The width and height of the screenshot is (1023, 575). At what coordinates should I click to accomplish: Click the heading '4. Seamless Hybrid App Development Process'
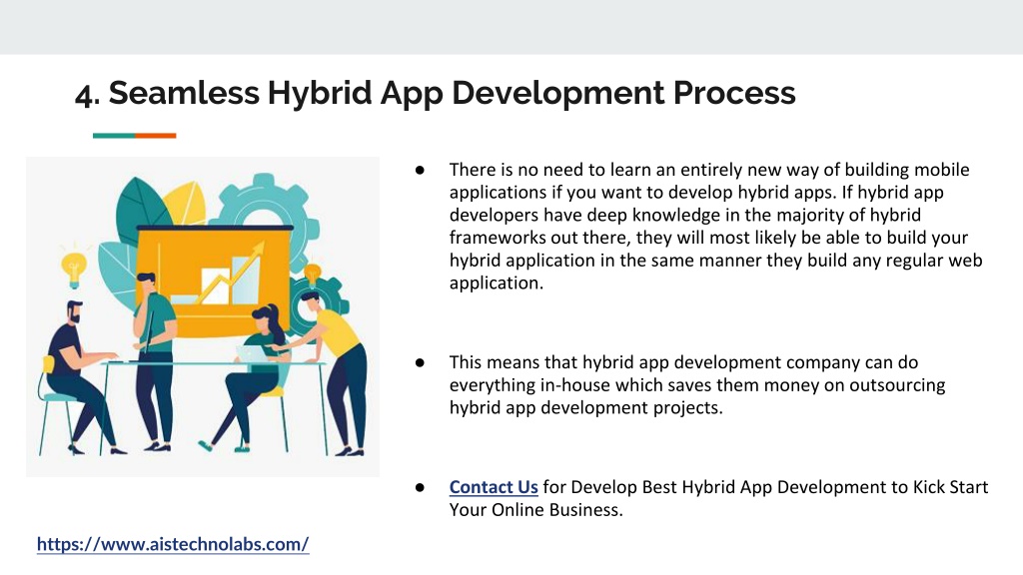[x=436, y=92]
